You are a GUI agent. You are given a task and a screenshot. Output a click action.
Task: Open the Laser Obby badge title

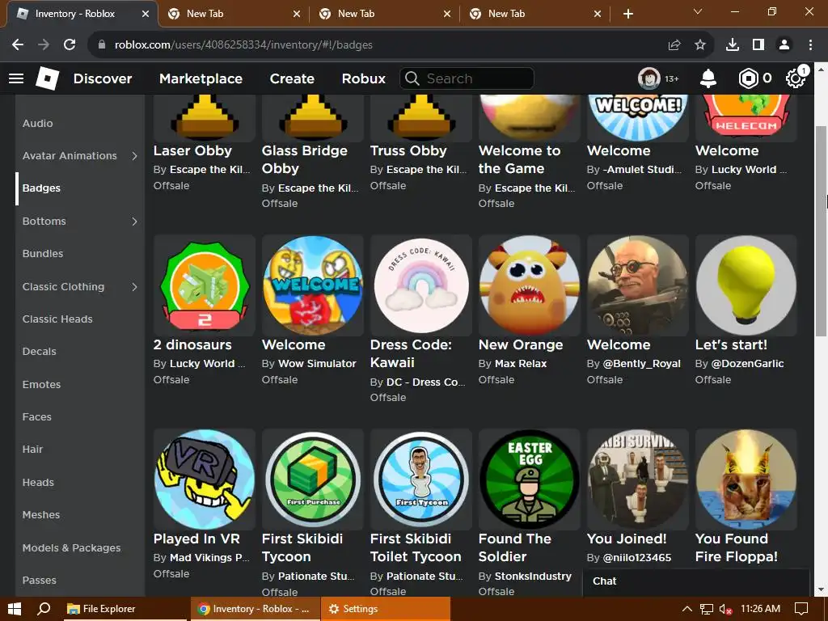click(192, 150)
